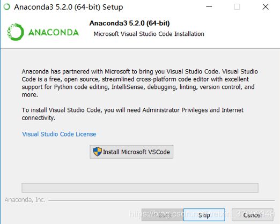Click the paragraph about partnering with Microsoft
This screenshot has height=224, width=280.
click(x=139, y=83)
